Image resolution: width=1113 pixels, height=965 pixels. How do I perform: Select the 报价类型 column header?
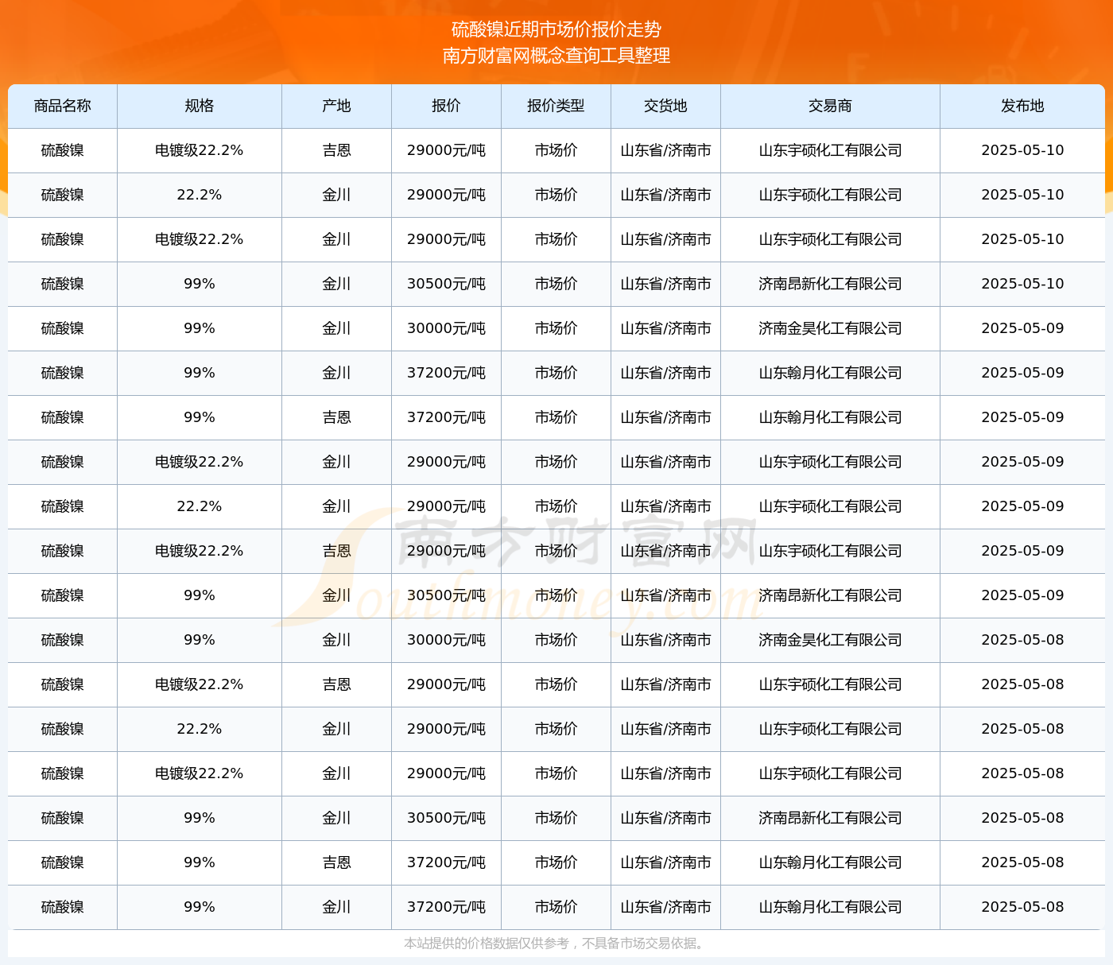tap(556, 106)
